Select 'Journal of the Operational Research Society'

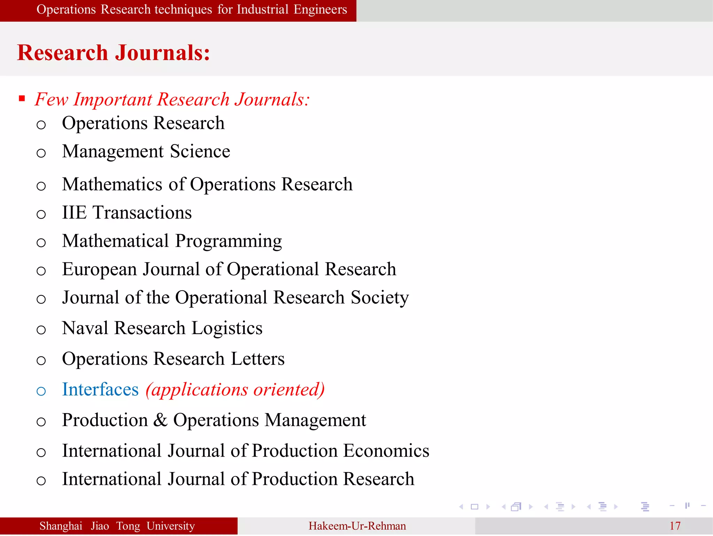pos(235,298)
